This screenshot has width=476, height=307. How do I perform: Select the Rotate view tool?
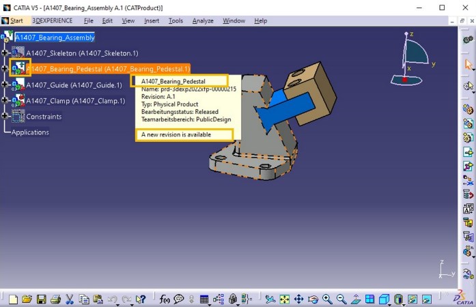coord(313,299)
